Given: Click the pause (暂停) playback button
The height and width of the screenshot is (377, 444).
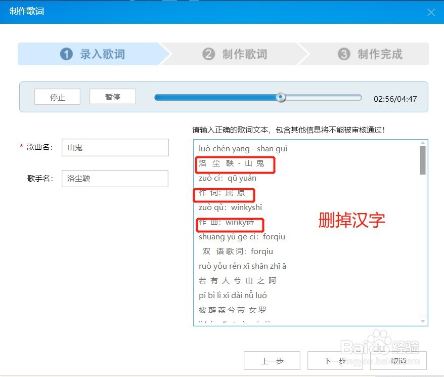Looking at the screenshot, I should [112, 96].
